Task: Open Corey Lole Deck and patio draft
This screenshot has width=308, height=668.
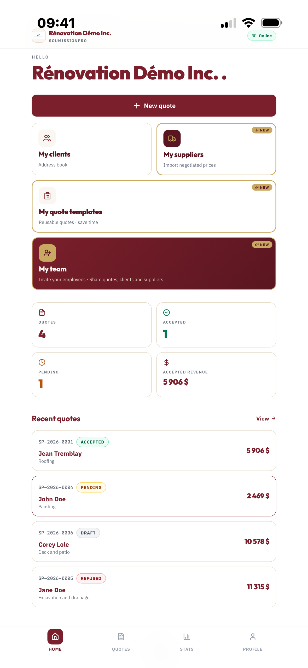Action: (154, 542)
